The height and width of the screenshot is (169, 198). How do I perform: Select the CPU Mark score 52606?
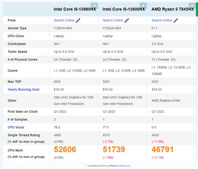(65, 150)
